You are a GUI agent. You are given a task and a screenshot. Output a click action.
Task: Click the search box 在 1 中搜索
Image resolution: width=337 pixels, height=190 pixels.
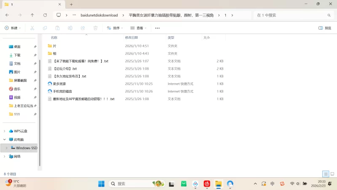point(291,15)
